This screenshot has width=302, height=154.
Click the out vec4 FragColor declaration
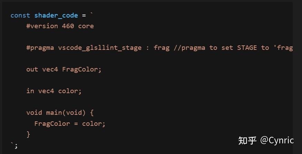coord(64,69)
